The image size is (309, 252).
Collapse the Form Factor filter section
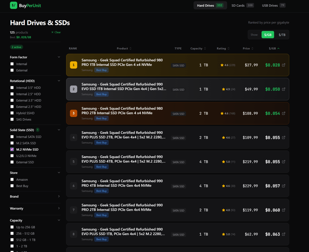pos(59,57)
